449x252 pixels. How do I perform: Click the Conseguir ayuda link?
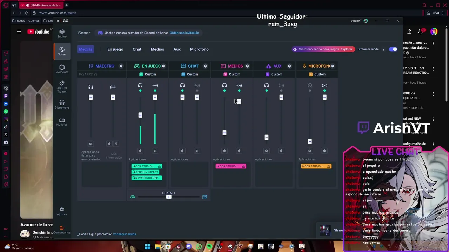[x=125, y=234]
